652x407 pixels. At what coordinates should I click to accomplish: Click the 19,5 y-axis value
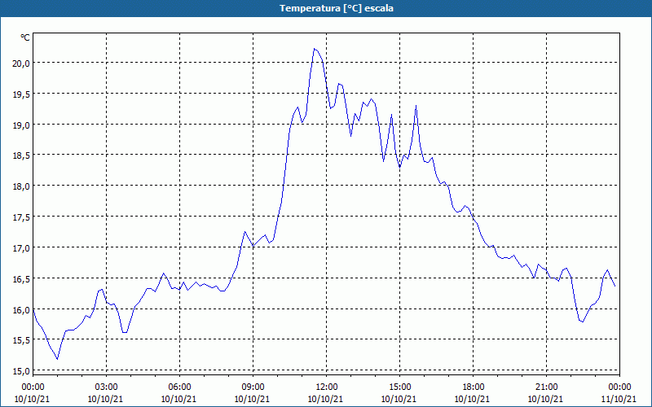tap(21, 94)
